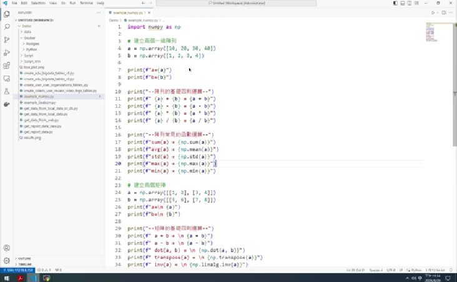Split the editor to the right
457x282 pixels.
pyautogui.click(x=444, y=13)
